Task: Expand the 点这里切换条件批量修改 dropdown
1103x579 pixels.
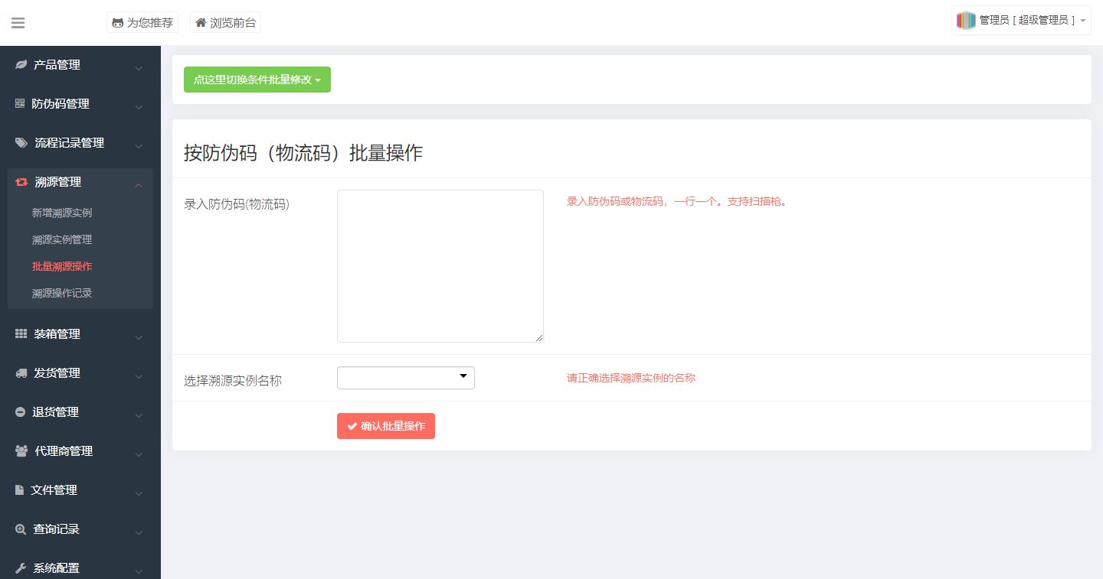Action: click(257, 79)
